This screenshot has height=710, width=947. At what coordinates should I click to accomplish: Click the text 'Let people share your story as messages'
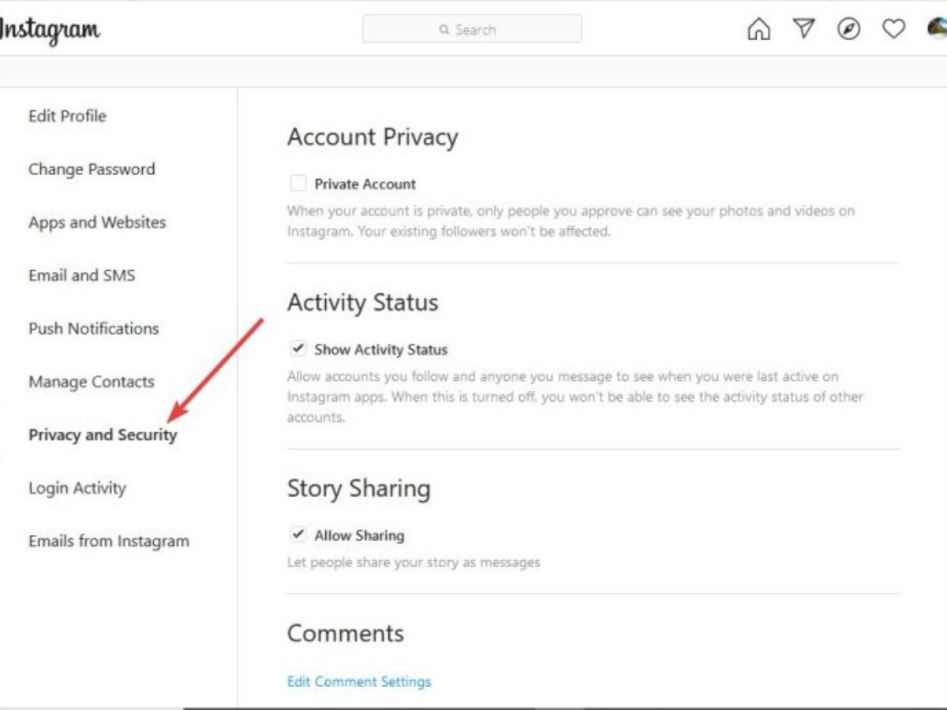414,562
